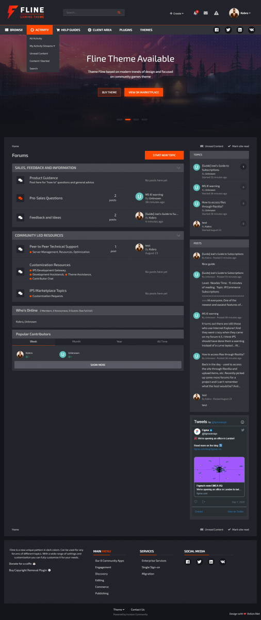Click the search magnifier icon
The width and height of the screenshot is (261, 620).
(x=119, y=12)
